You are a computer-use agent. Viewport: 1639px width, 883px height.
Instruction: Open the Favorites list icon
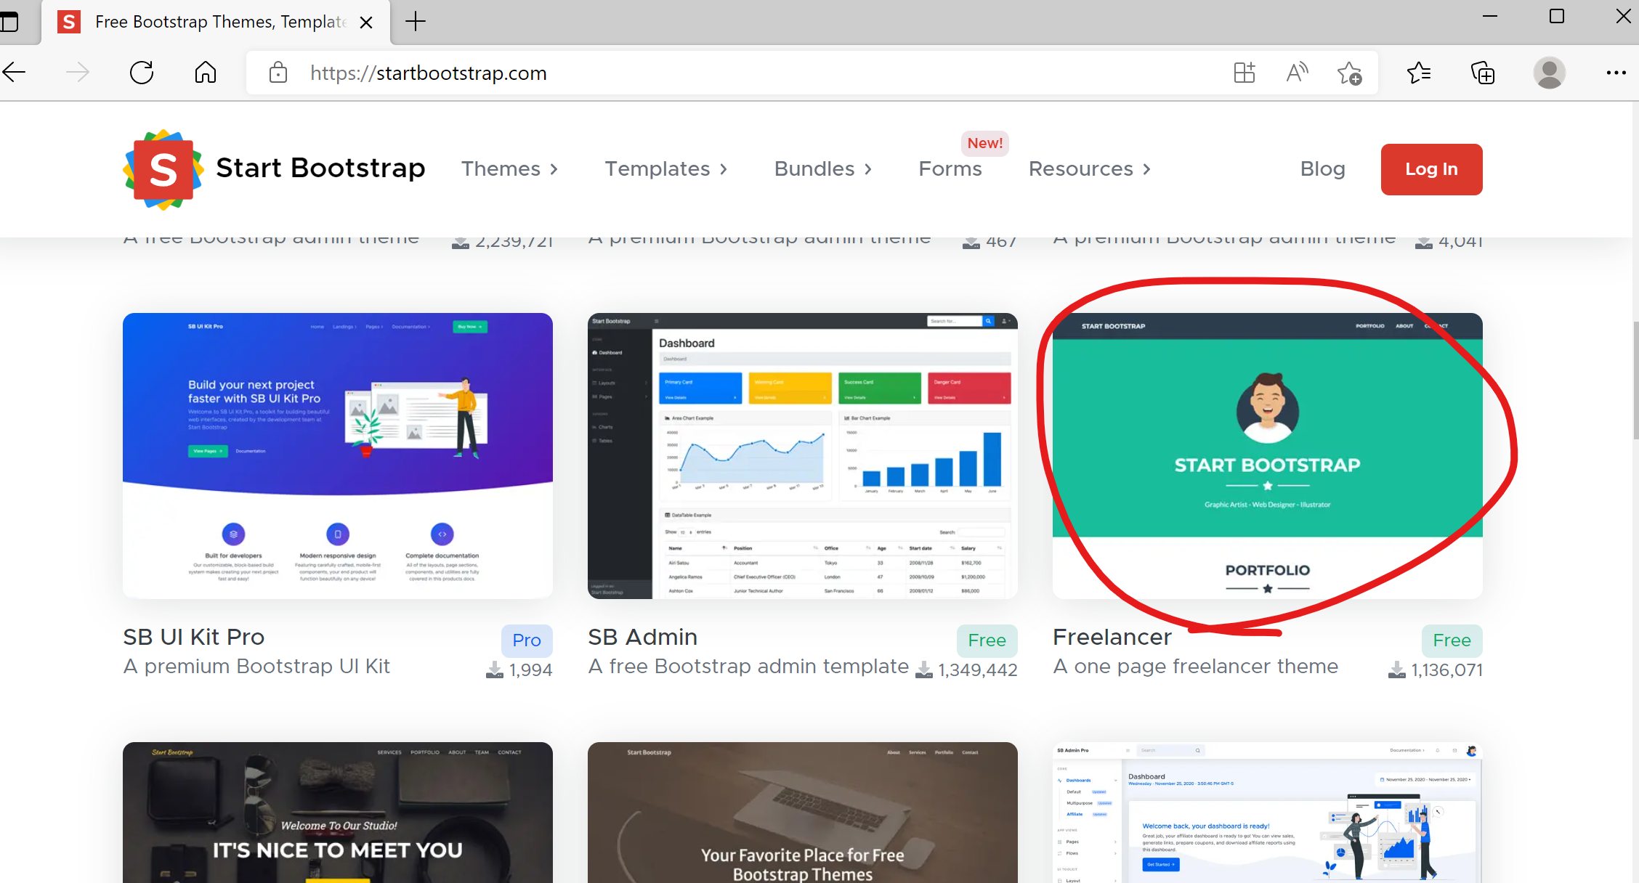tap(1418, 73)
